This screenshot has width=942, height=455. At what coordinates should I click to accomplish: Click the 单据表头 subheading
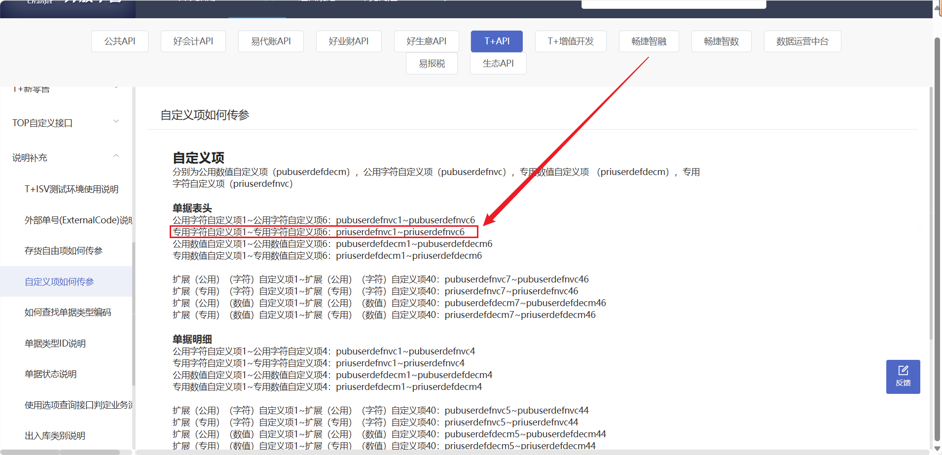pyautogui.click(x=192, y=208)
